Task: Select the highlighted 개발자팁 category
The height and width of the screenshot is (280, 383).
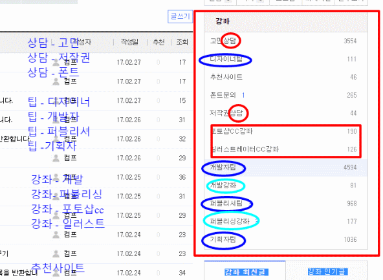Action: (x=223, y=167)
